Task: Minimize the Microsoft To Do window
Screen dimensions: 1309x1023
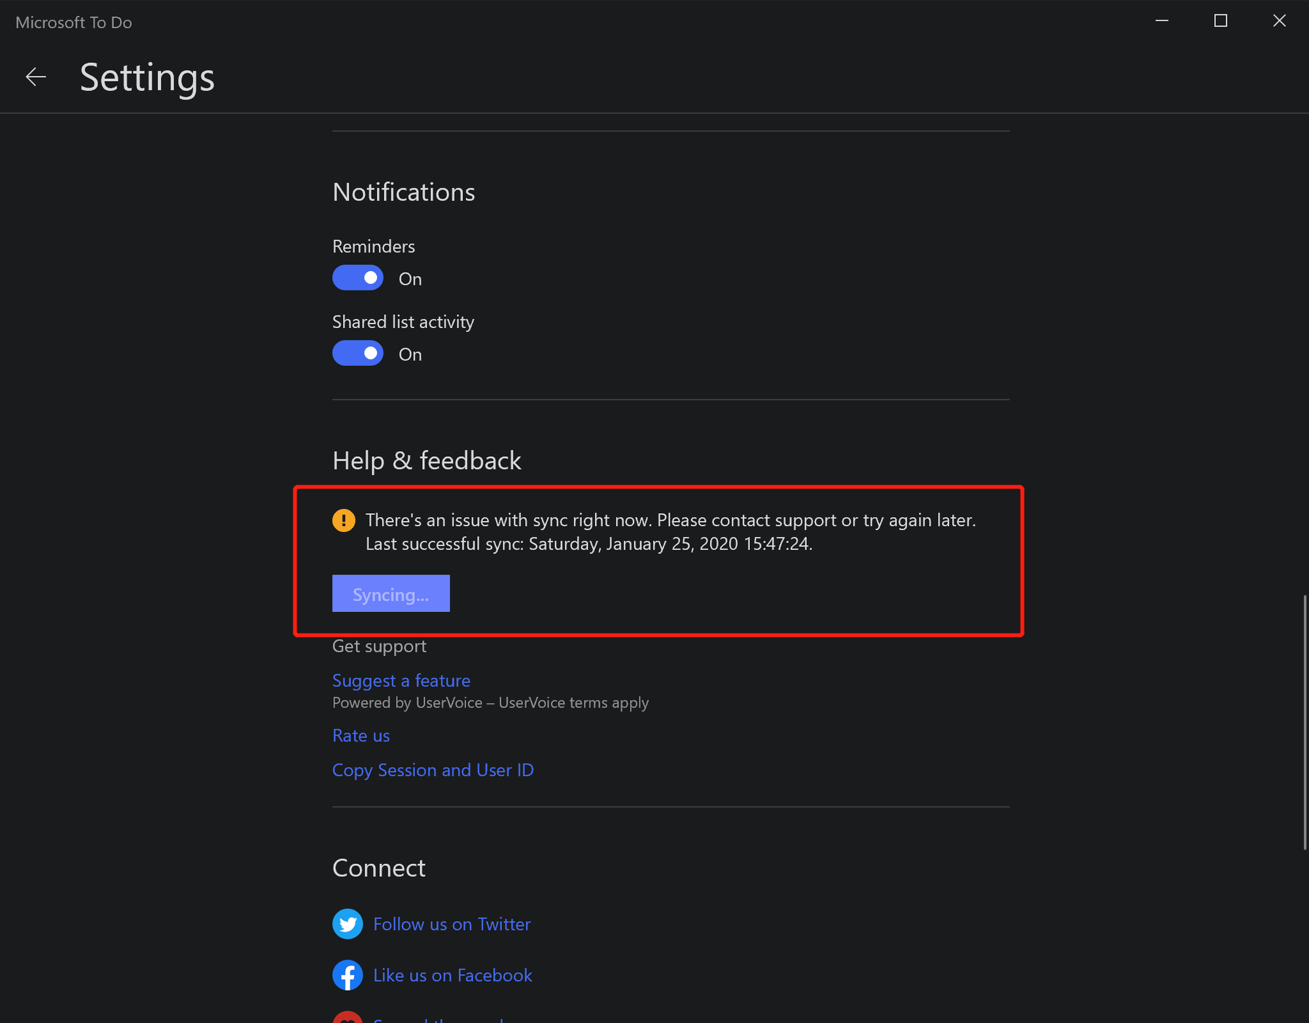Action: (x=1162, y=21)
